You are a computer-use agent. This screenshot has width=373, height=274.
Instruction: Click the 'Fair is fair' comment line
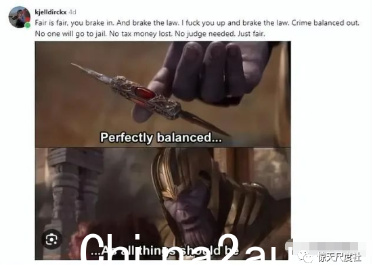coord(197,23)
